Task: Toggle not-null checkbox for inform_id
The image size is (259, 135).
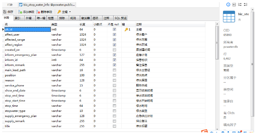Action: [x=114, y=60]
